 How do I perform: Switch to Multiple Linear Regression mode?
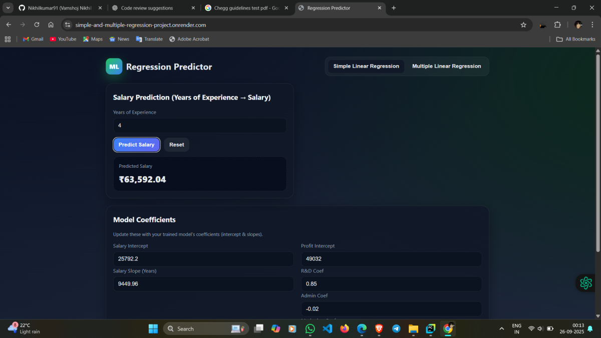tap(446, 66)
